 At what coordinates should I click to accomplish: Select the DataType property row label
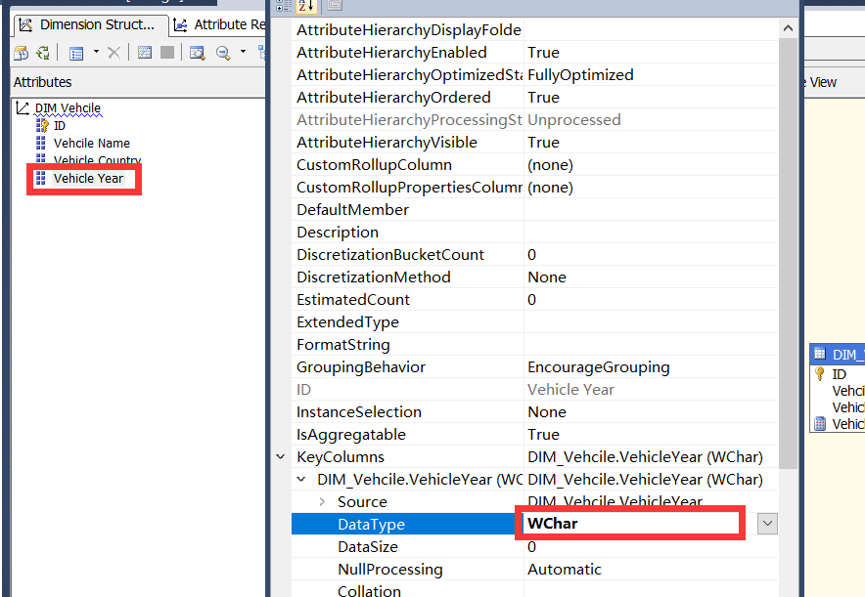(x=371, y=525)
